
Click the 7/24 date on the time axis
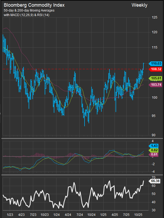click(80, 215)
